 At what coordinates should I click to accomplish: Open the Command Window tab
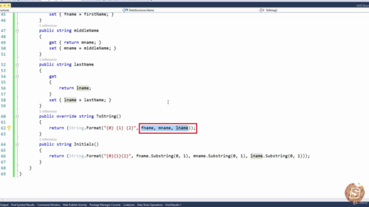[48, 205]
